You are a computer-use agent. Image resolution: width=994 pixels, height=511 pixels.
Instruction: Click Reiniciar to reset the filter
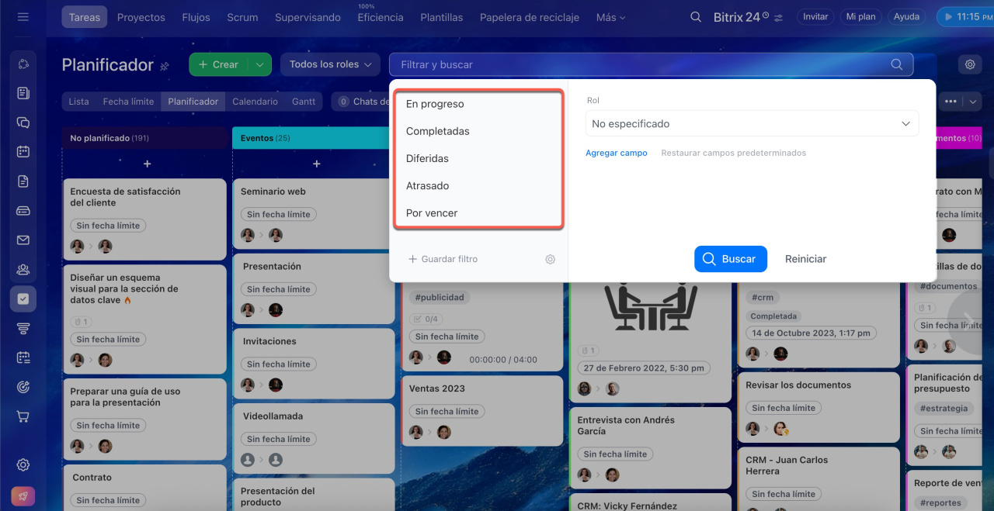[x=805, y=259]
